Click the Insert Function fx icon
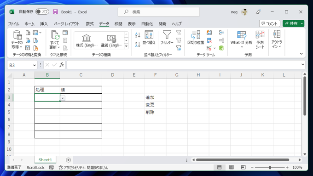The image size is (313, 176). tap(62, 65)
